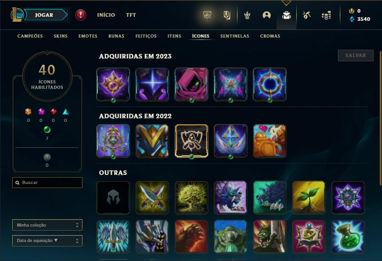Viewport: 382px width, 261px height.
Task: Open the Loot hammer icon
Action: pyautogui.click(x=306, y=15)
